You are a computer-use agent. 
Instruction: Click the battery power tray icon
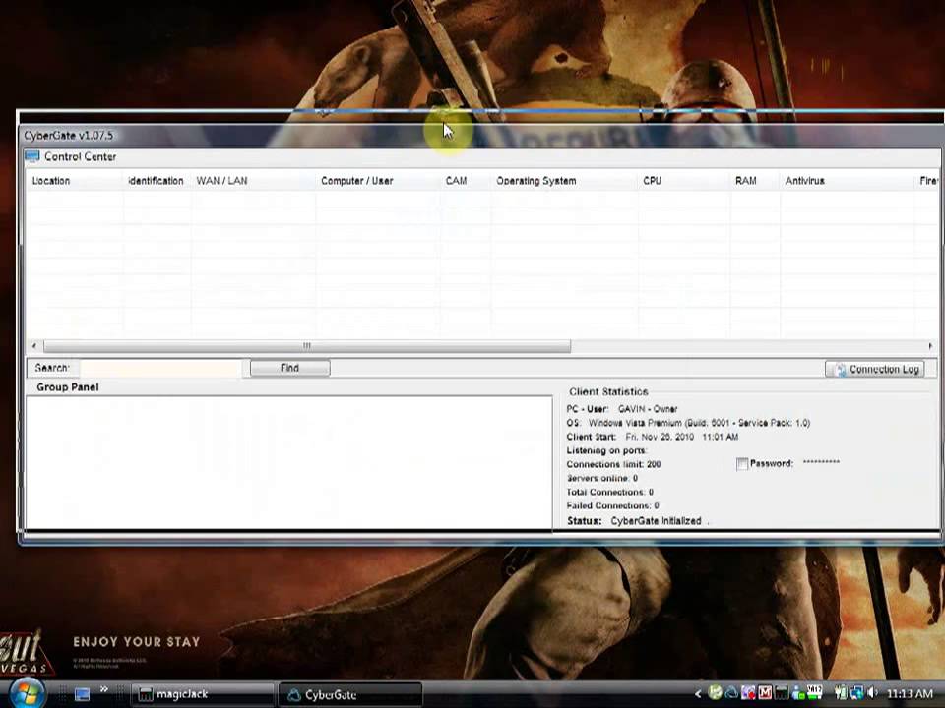click(840, 693)
